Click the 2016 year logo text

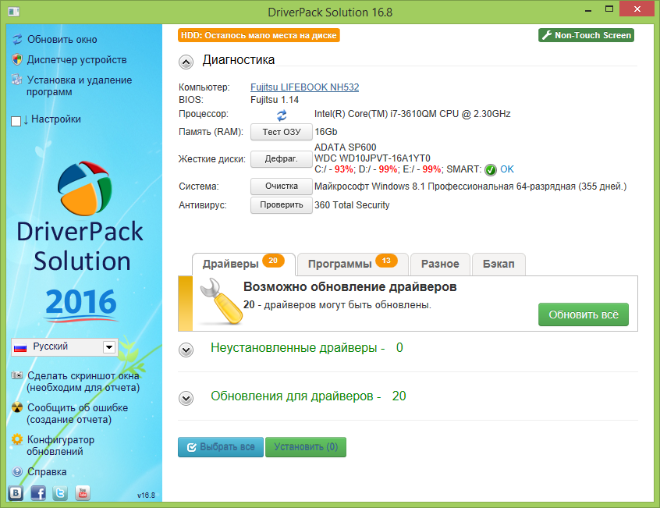click(x=81, y=302)
